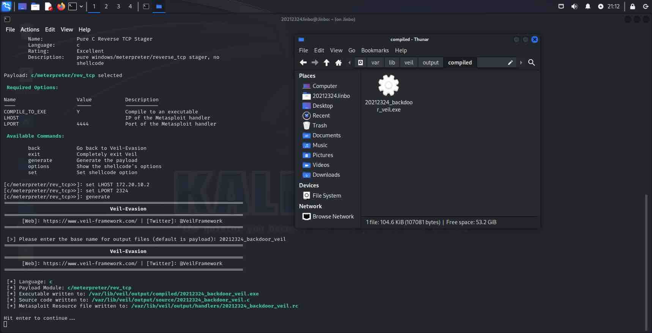Go to the home folder in Thunar
This screenshot has height=333, width=652.
339,63
